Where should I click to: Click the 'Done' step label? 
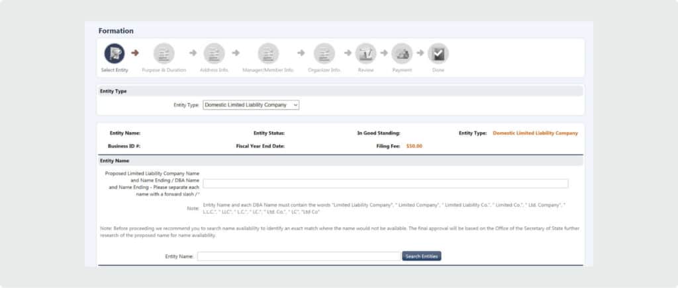tap(438, 70)
